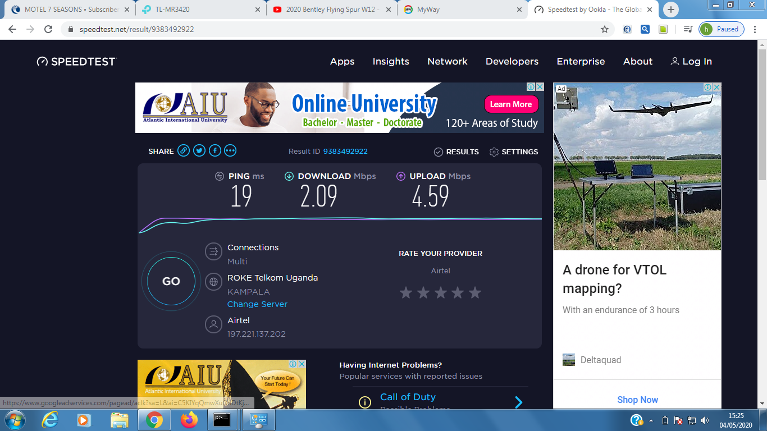
Task: Open Firefox from the taskbar
Action: click(189, 420)
